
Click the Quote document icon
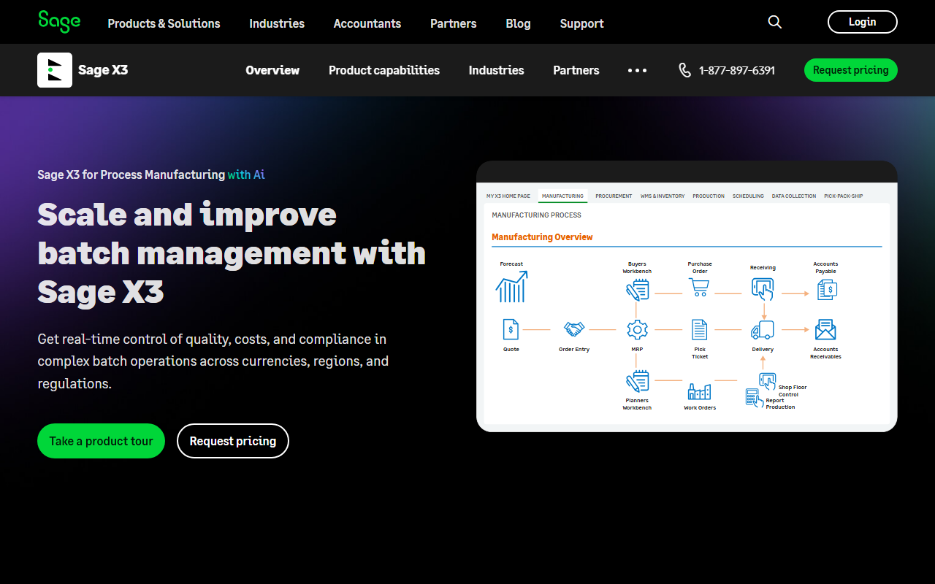511,330
